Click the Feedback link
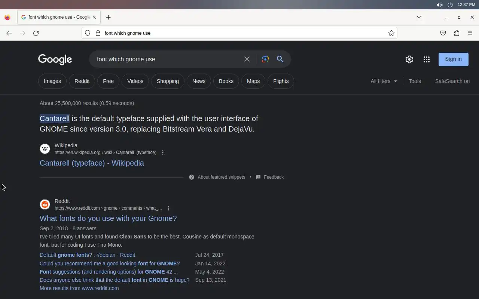The height and width of the screenshot is (299, 479). [x=274, y=177]
